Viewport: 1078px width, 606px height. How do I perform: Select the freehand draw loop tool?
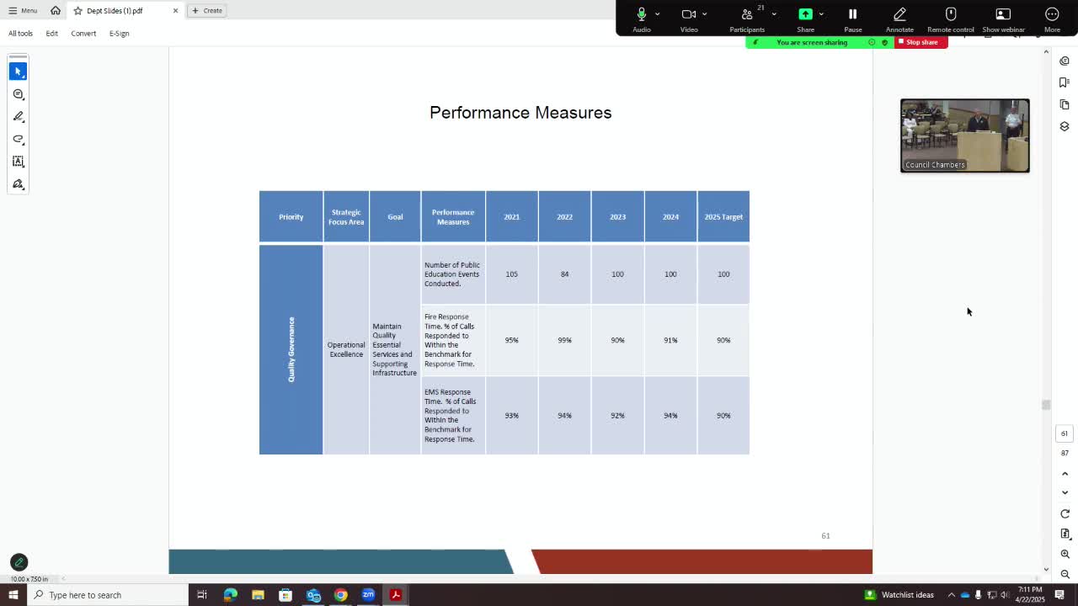coord(18,139)
